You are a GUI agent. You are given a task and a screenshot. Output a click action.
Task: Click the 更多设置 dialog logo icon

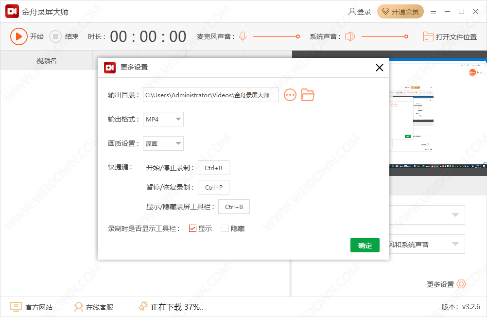coord(110,67)
